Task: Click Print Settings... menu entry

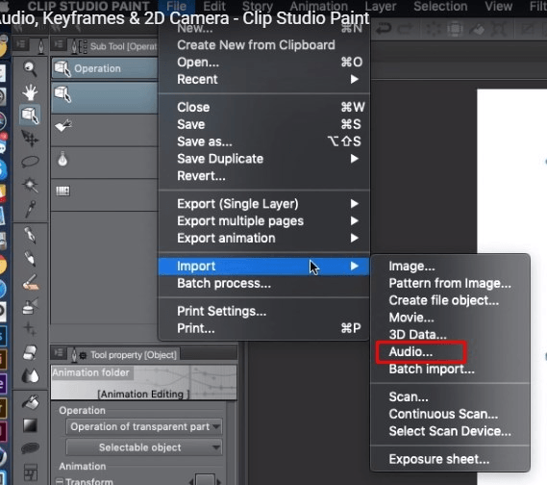Action: point(264,311)
